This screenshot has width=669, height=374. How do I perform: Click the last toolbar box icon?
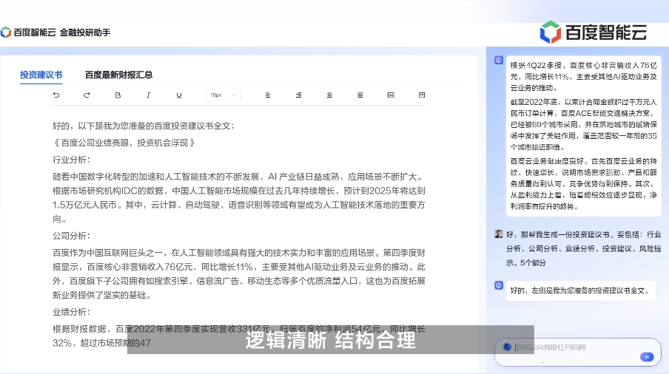(x=422, y=95)
